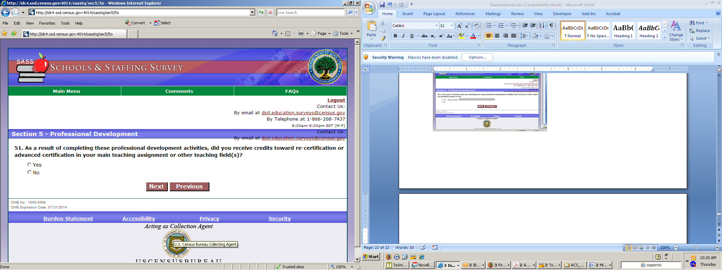Switch to Outline view in Word's status bar

[x=647, y=247]
